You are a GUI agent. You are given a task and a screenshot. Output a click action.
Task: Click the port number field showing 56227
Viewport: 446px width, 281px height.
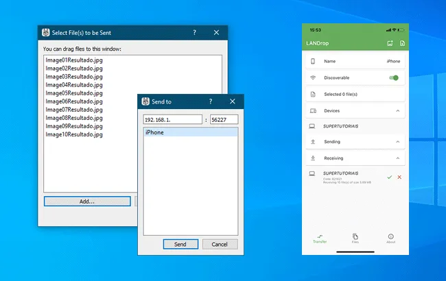[x=224, y=119]
